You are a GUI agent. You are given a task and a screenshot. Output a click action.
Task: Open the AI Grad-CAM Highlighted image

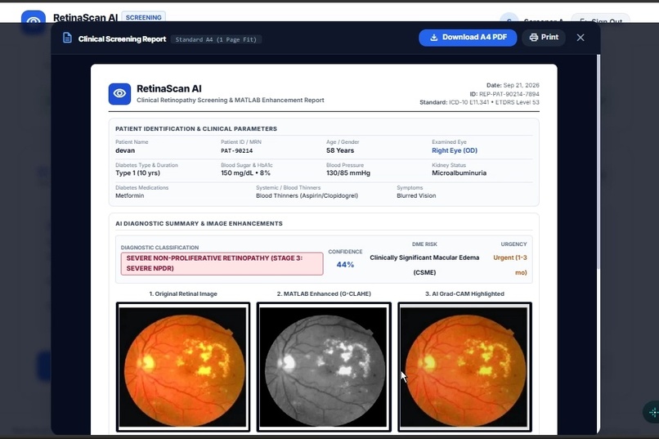(464, 367)
